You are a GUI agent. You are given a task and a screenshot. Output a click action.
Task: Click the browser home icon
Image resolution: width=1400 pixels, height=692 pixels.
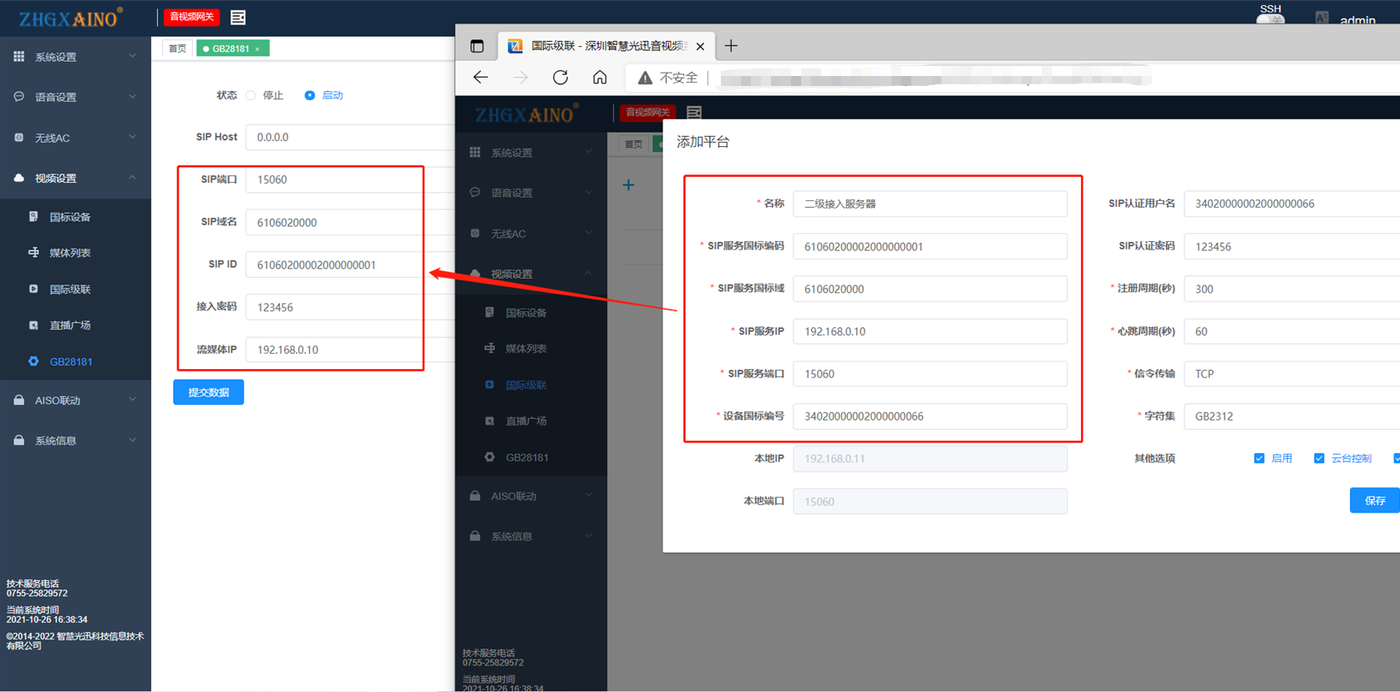pyautogui.click(x=600, y=78)
